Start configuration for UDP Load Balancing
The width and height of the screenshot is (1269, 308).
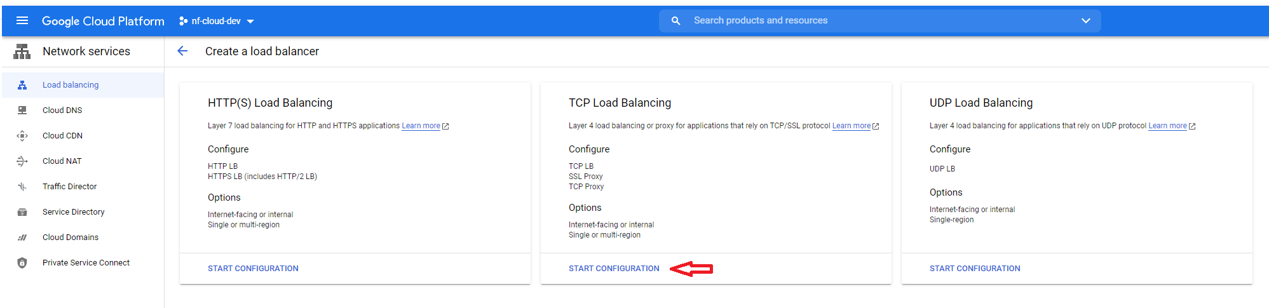[975, 269]
